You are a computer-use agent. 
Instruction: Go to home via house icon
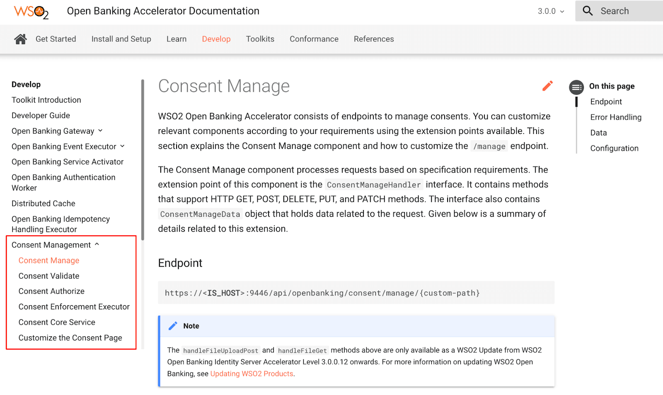(x=20, y=39)
